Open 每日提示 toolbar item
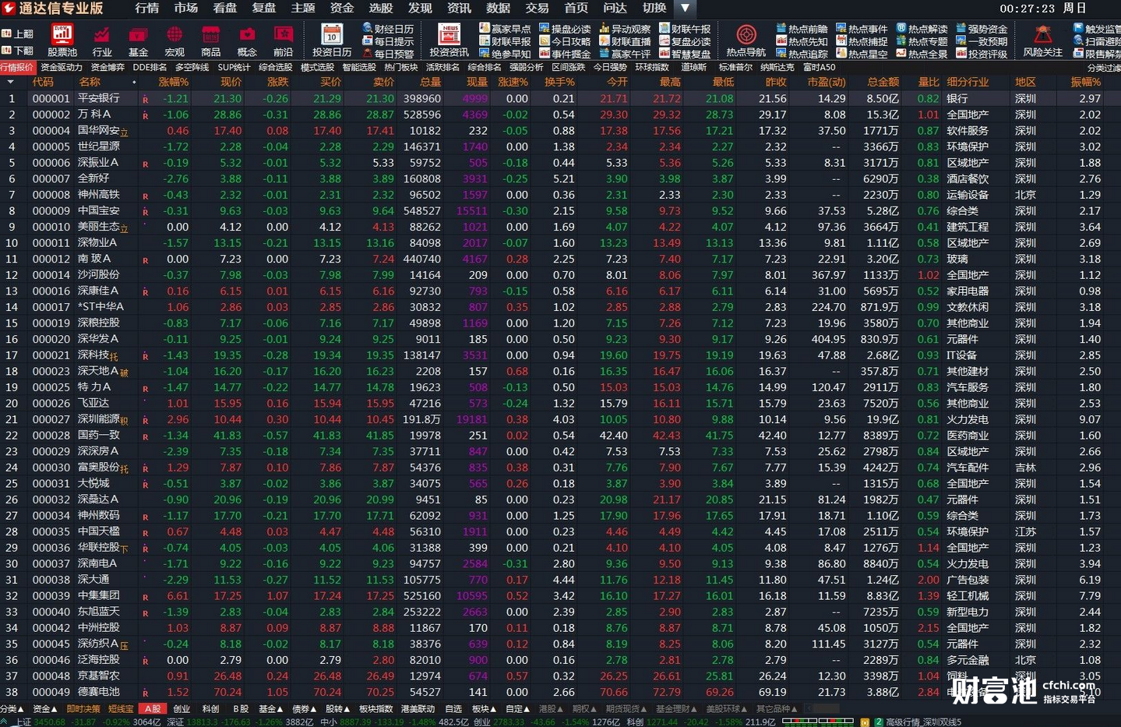This screenshot has width=1121, height=727. 388,41
